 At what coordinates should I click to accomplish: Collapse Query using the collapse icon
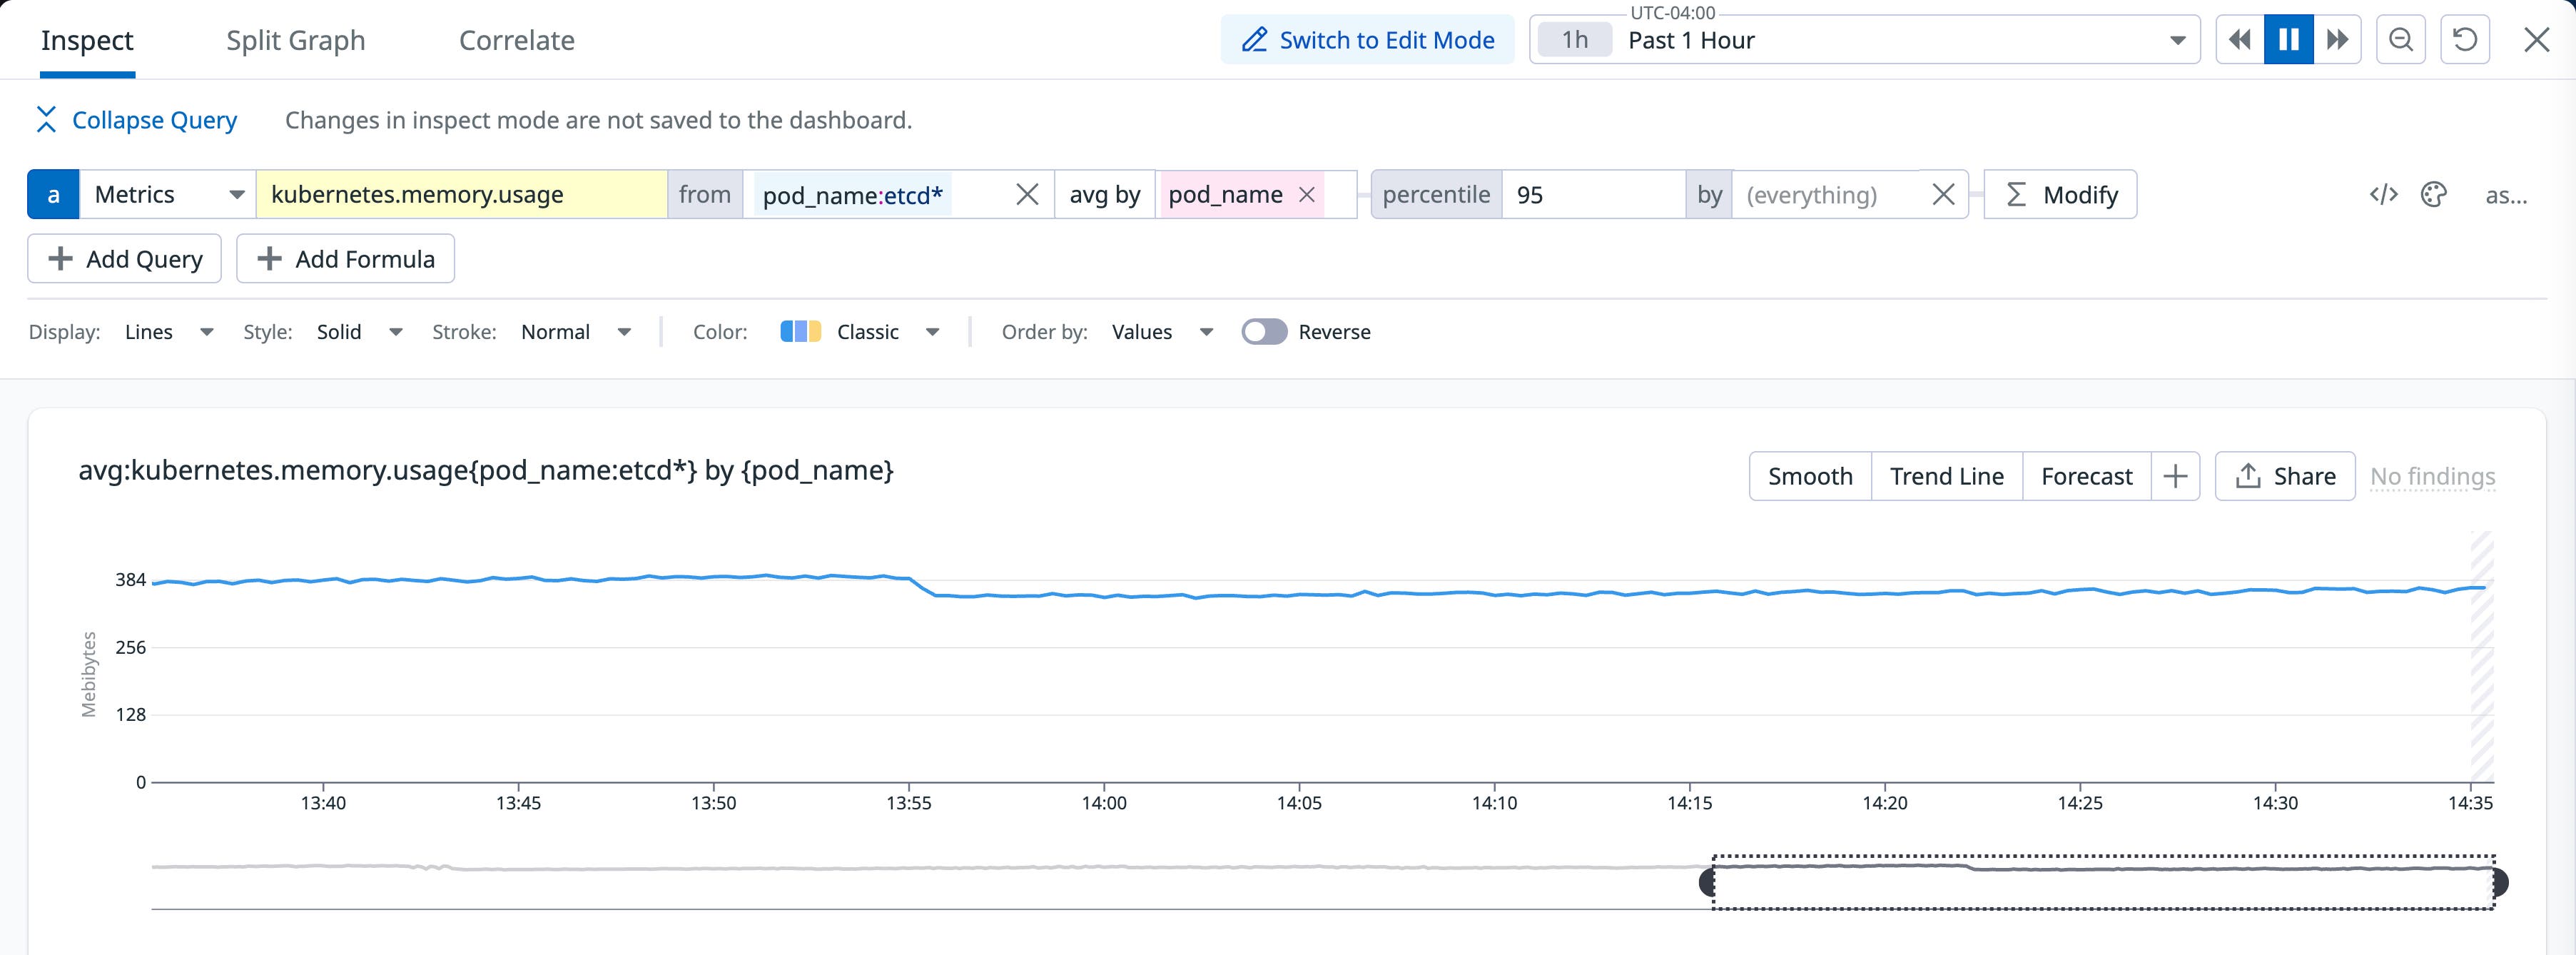tap(46, 119)
